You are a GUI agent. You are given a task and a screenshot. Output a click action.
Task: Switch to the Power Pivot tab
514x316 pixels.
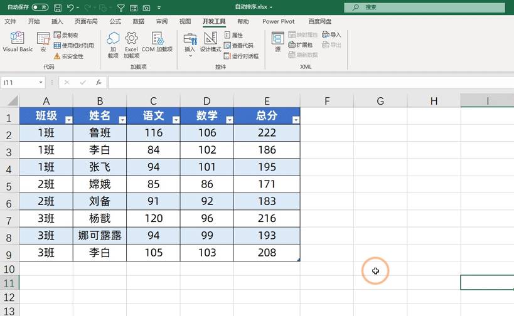click(278, 21)
